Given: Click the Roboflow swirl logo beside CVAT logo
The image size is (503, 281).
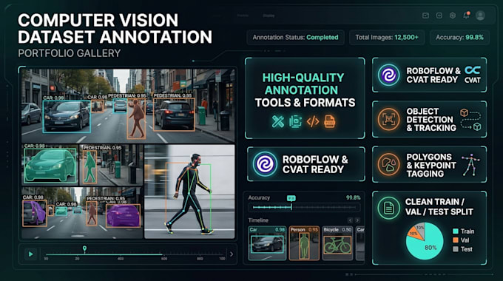Looking at the screenshot, I should tap(388, 75).
